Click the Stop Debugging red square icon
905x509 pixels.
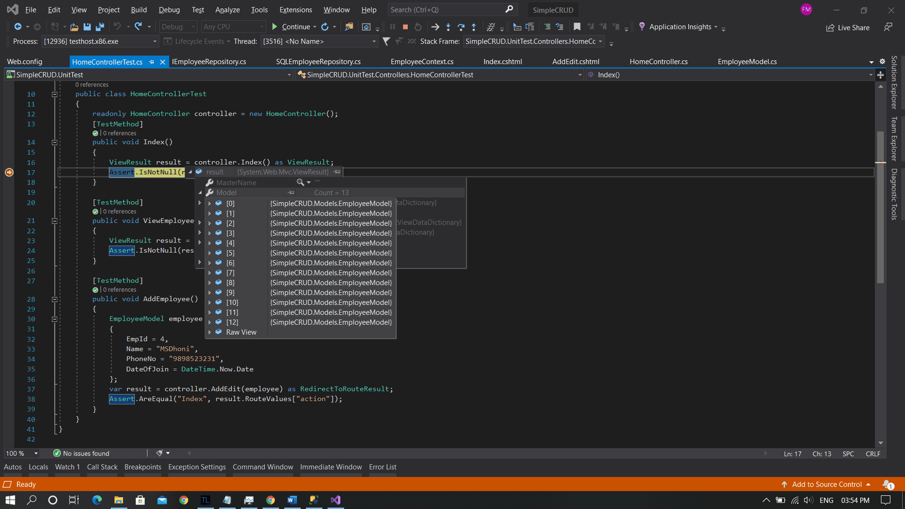405,27
